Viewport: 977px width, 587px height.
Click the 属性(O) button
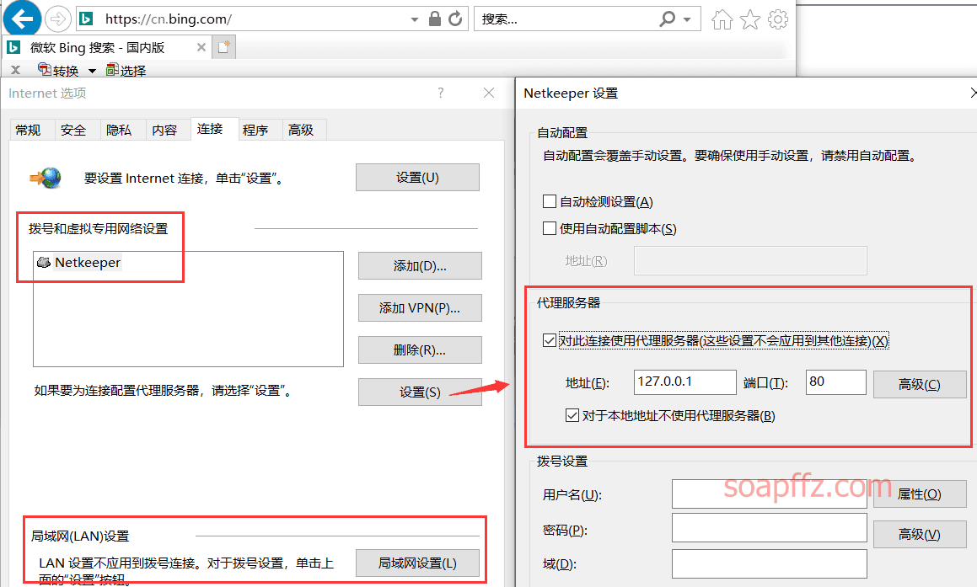(920, 494)
